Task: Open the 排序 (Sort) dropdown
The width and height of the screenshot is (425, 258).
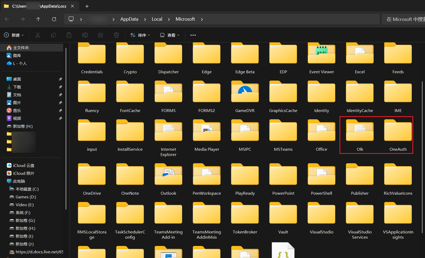Action: (x=140, y=35)
